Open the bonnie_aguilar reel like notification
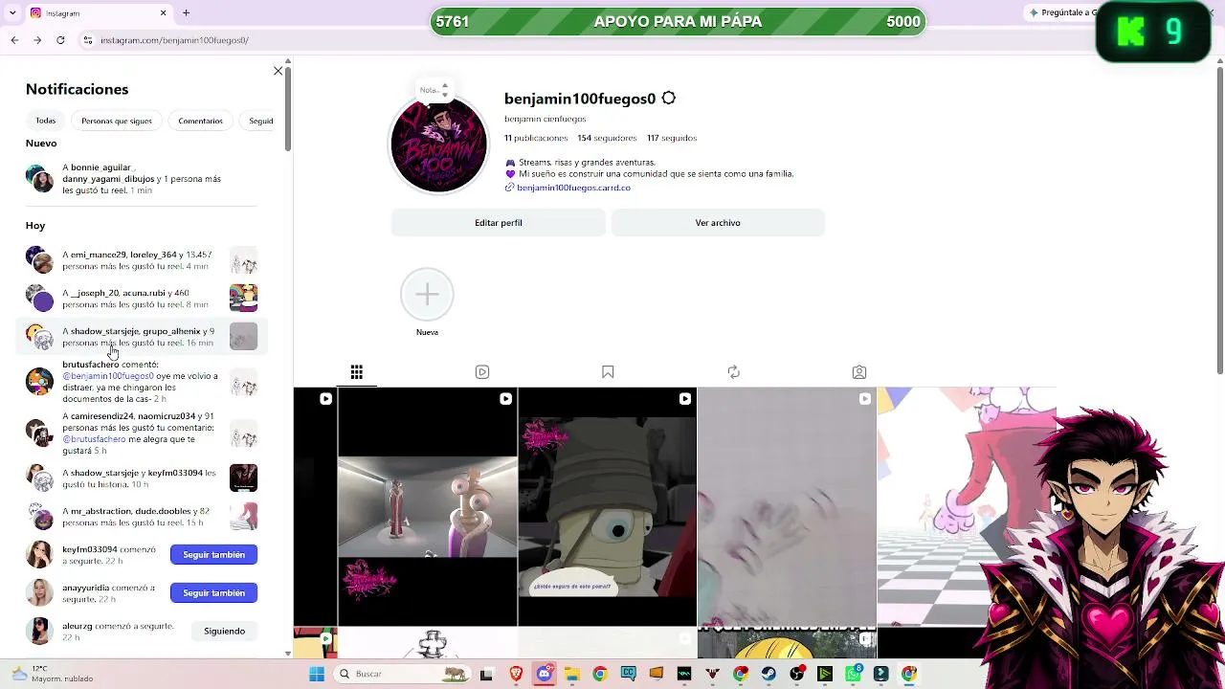This screenshot has width=1225, height=689. (141, 179)
